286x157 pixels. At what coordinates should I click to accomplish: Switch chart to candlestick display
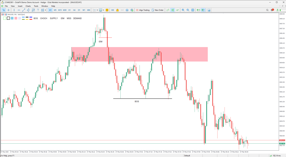173,10
